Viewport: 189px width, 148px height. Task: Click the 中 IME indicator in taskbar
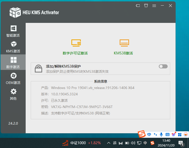coord(145,143)
